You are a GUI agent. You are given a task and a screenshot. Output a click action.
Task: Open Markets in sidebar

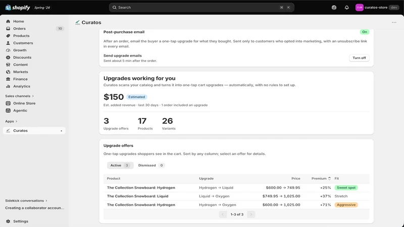[34, 72]
